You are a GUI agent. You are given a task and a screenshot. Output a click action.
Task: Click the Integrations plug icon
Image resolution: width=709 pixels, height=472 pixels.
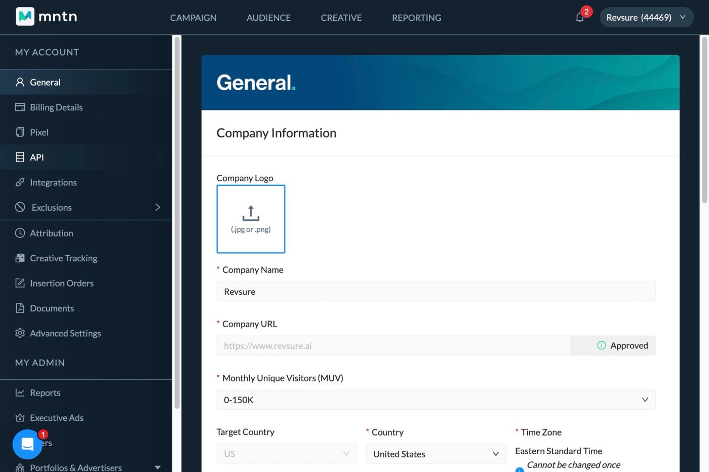(x=20, y=182)
